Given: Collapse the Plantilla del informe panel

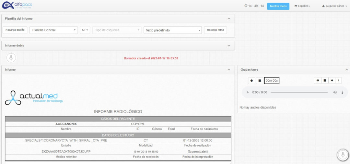Looking at the screenshot, I should (229, 19).
